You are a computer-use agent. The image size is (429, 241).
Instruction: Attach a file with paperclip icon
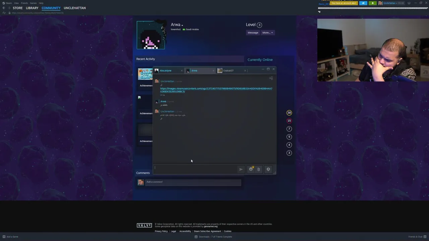[x=258, y=169]
